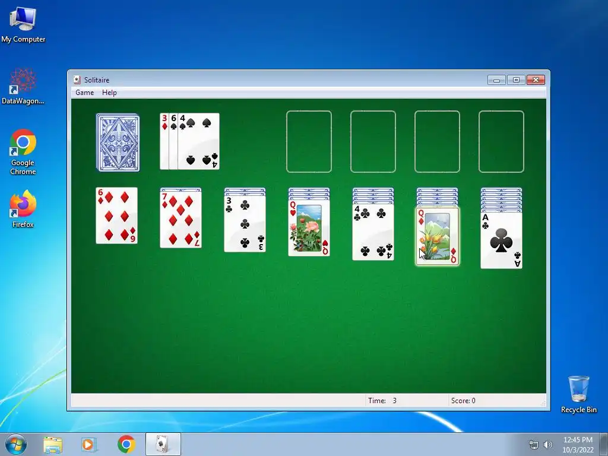Click the third empty foundation slot
Viewport: 608px width, 456px height.
point(438,141)
